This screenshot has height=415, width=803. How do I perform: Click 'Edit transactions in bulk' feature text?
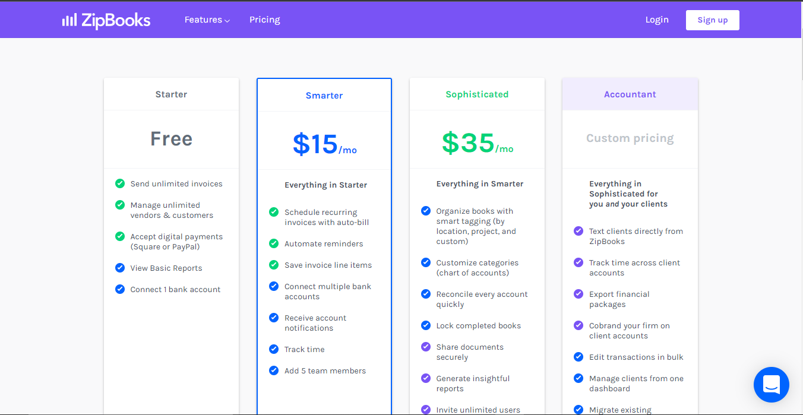point(636,357)
